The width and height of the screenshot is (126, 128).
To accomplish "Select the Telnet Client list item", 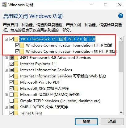I will pyautogui.click(x=31, y=113).
